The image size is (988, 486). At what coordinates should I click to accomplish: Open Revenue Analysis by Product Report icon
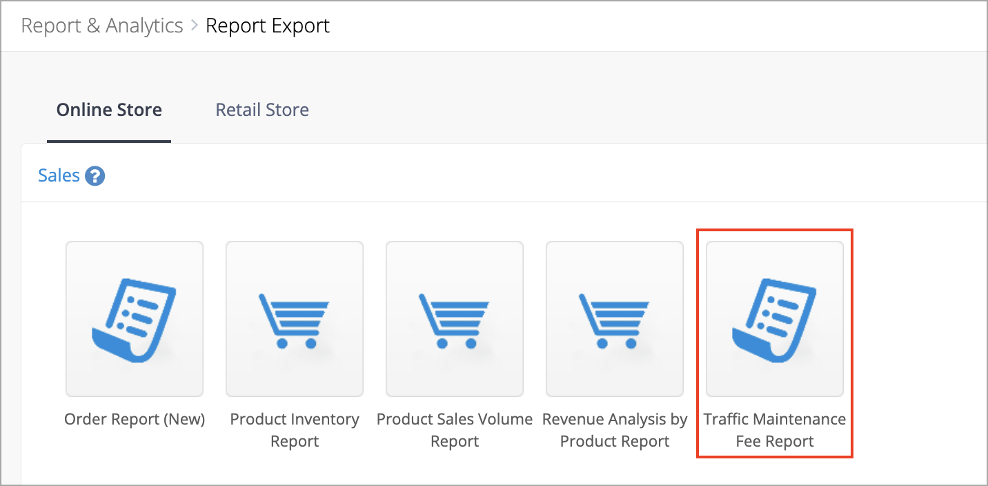(615, 319)
